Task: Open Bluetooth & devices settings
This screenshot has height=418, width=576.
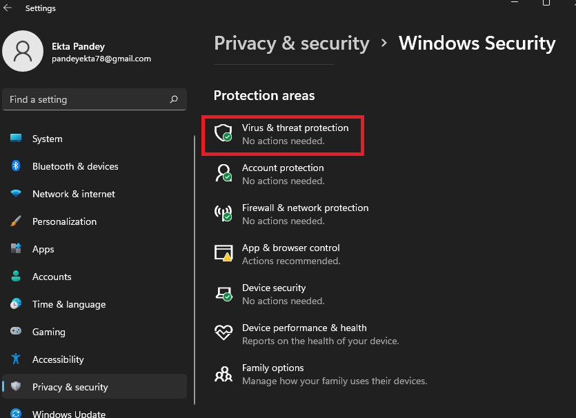Action: 75,166
